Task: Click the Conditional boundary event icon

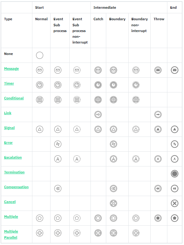Action: [113, 100]
